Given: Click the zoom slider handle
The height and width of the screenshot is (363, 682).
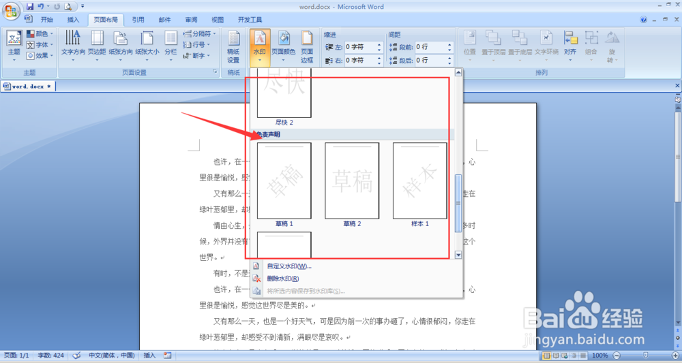Looking at the screenshot, I should (x=646, y=356).
